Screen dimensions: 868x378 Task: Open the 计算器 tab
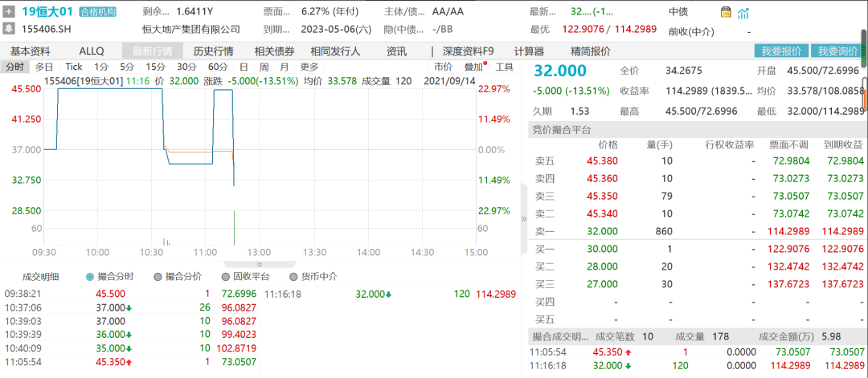(x=529, y=51)
